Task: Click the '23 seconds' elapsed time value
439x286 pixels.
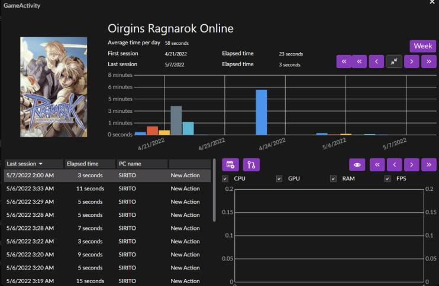Action: (x=291, y=54)
